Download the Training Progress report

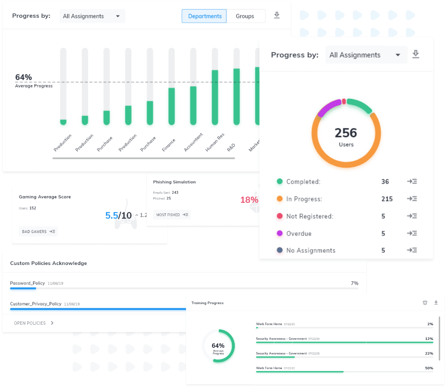pos(436,303)
